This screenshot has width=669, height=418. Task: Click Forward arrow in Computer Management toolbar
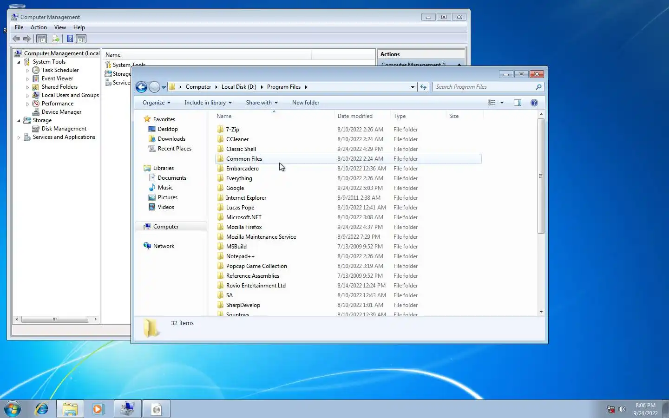[27, 39]
